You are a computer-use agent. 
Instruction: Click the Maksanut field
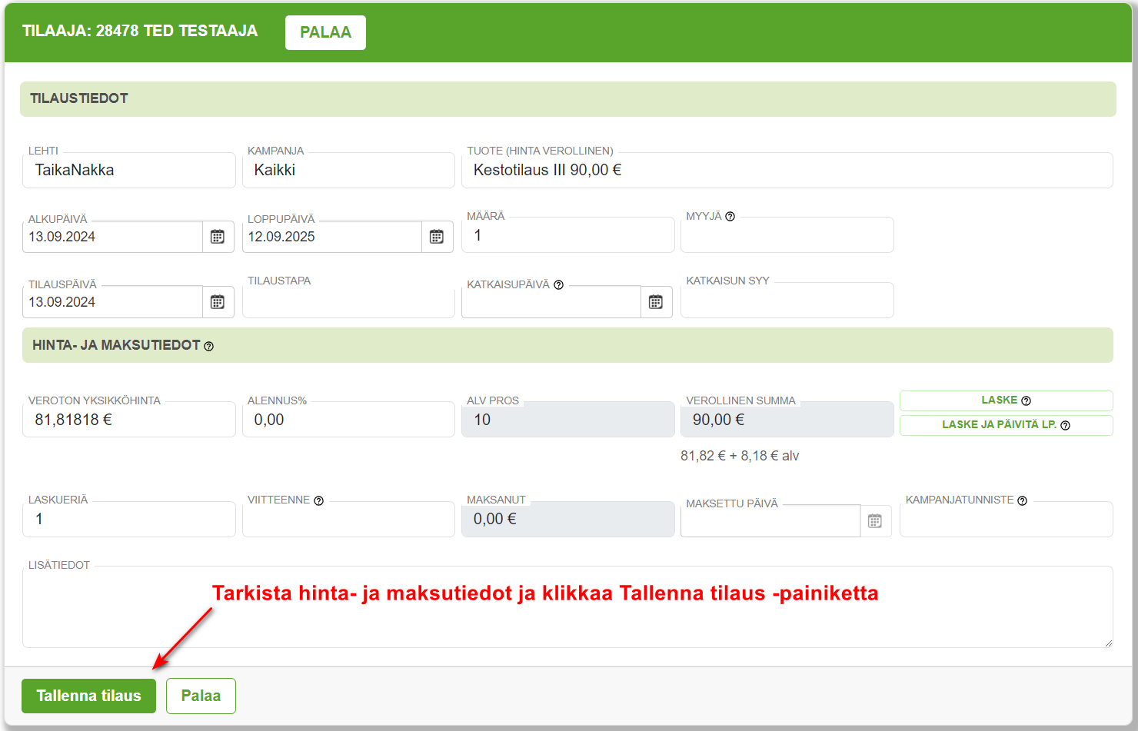point(568,519)
